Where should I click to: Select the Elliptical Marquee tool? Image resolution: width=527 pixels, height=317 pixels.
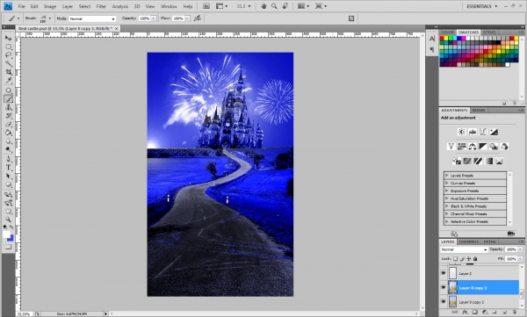9,47
